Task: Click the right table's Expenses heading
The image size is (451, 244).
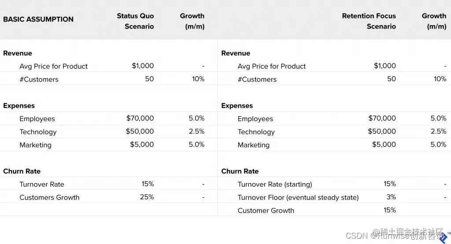Action: click(x=237, y=106)
